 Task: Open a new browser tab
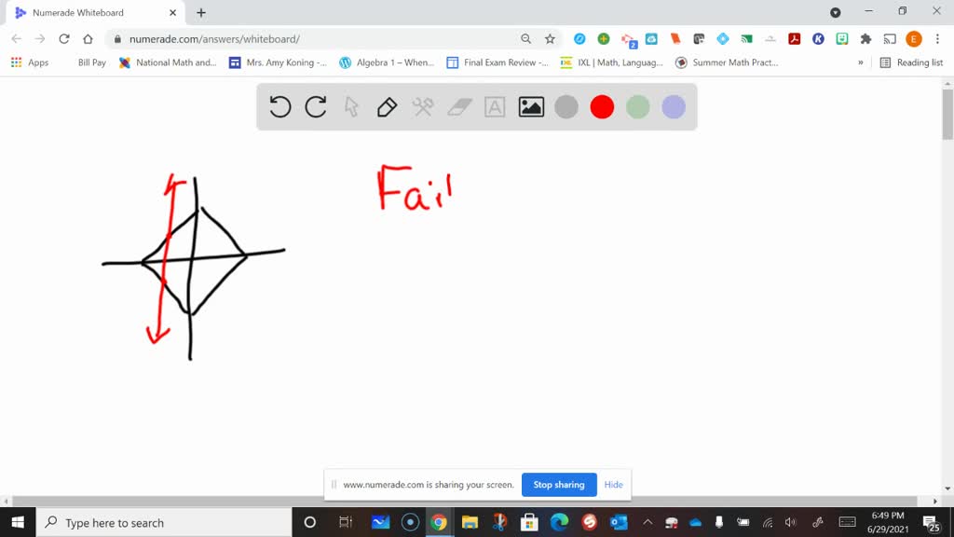[x=201, y=13]
